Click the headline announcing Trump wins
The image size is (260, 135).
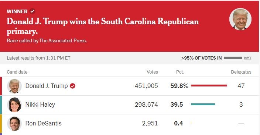tap(103, 26)
